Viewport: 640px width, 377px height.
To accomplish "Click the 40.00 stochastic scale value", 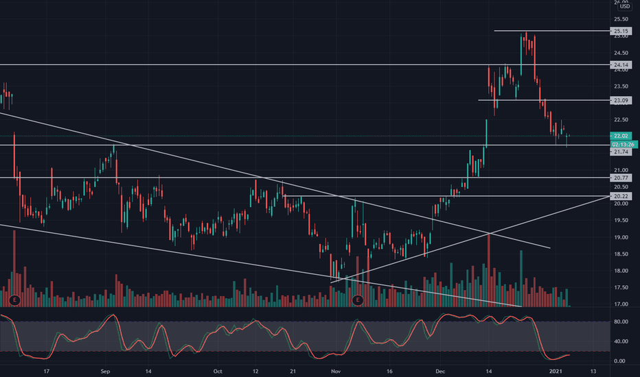I will point(621,341).
